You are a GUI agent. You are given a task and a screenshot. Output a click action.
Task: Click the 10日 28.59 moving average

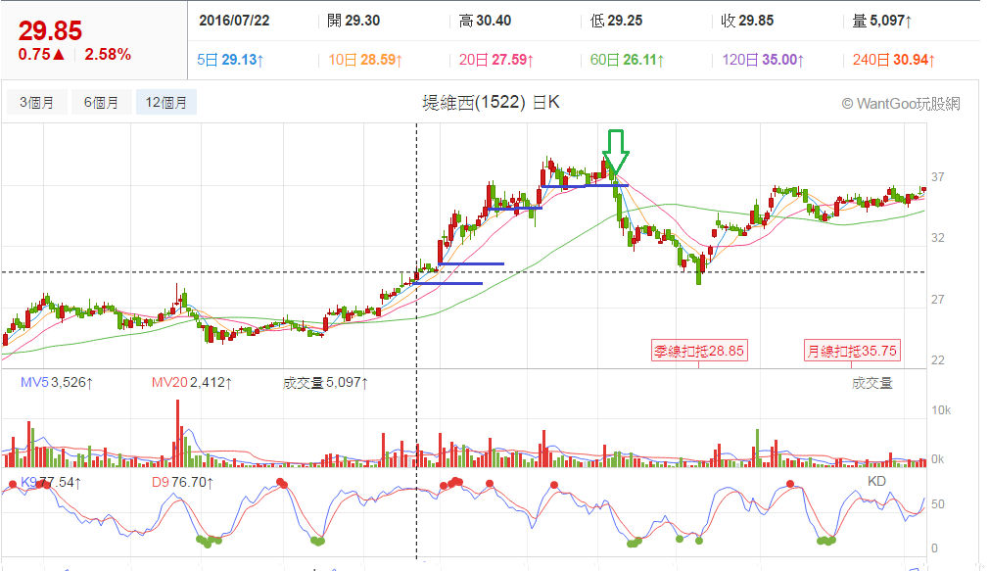pyautogui.click(x=365, y=60)
